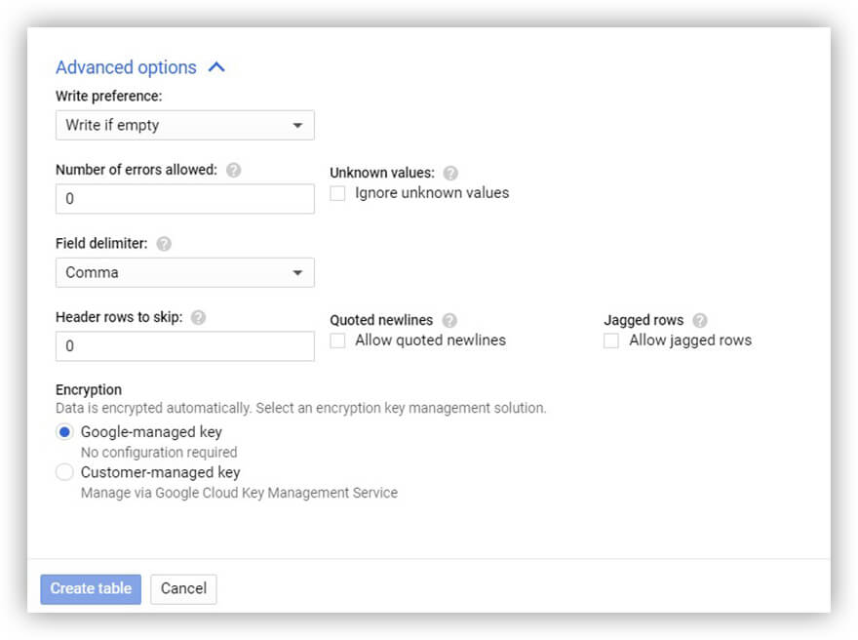This screenshot has height=640, width=858.
Task: Open help icon for Number of errors allowed
Action: tap(234, 171)
